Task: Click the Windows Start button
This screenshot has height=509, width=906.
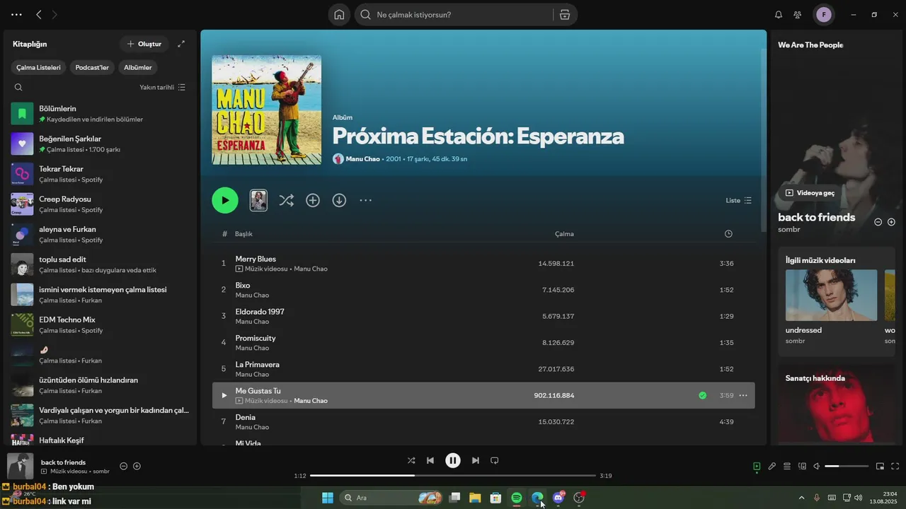Action: [328, 498]
